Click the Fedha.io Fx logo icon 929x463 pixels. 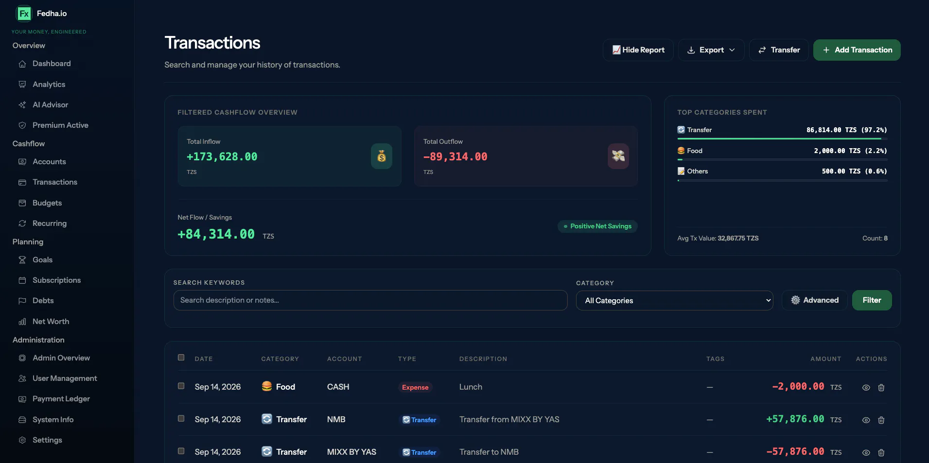[x=24, y=14]
